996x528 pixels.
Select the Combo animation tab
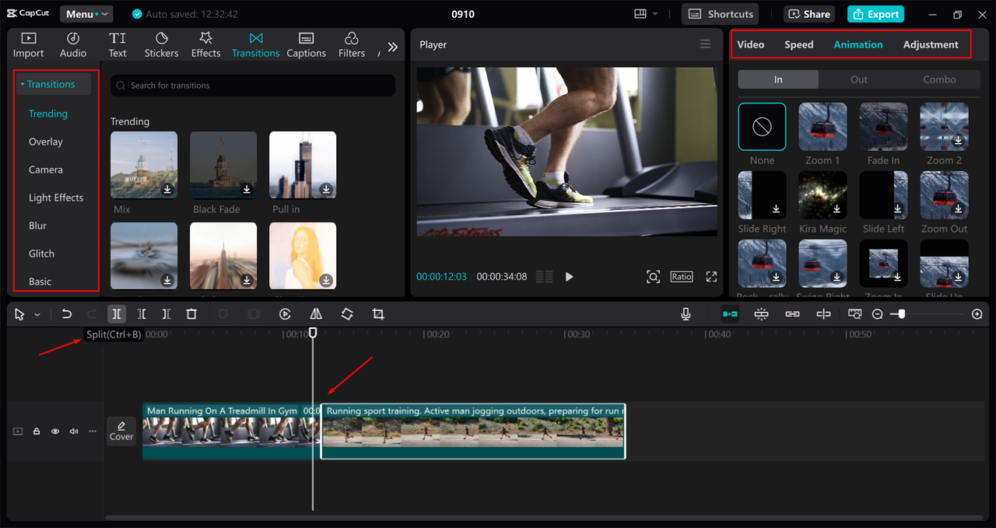click(x=940, y=79)
